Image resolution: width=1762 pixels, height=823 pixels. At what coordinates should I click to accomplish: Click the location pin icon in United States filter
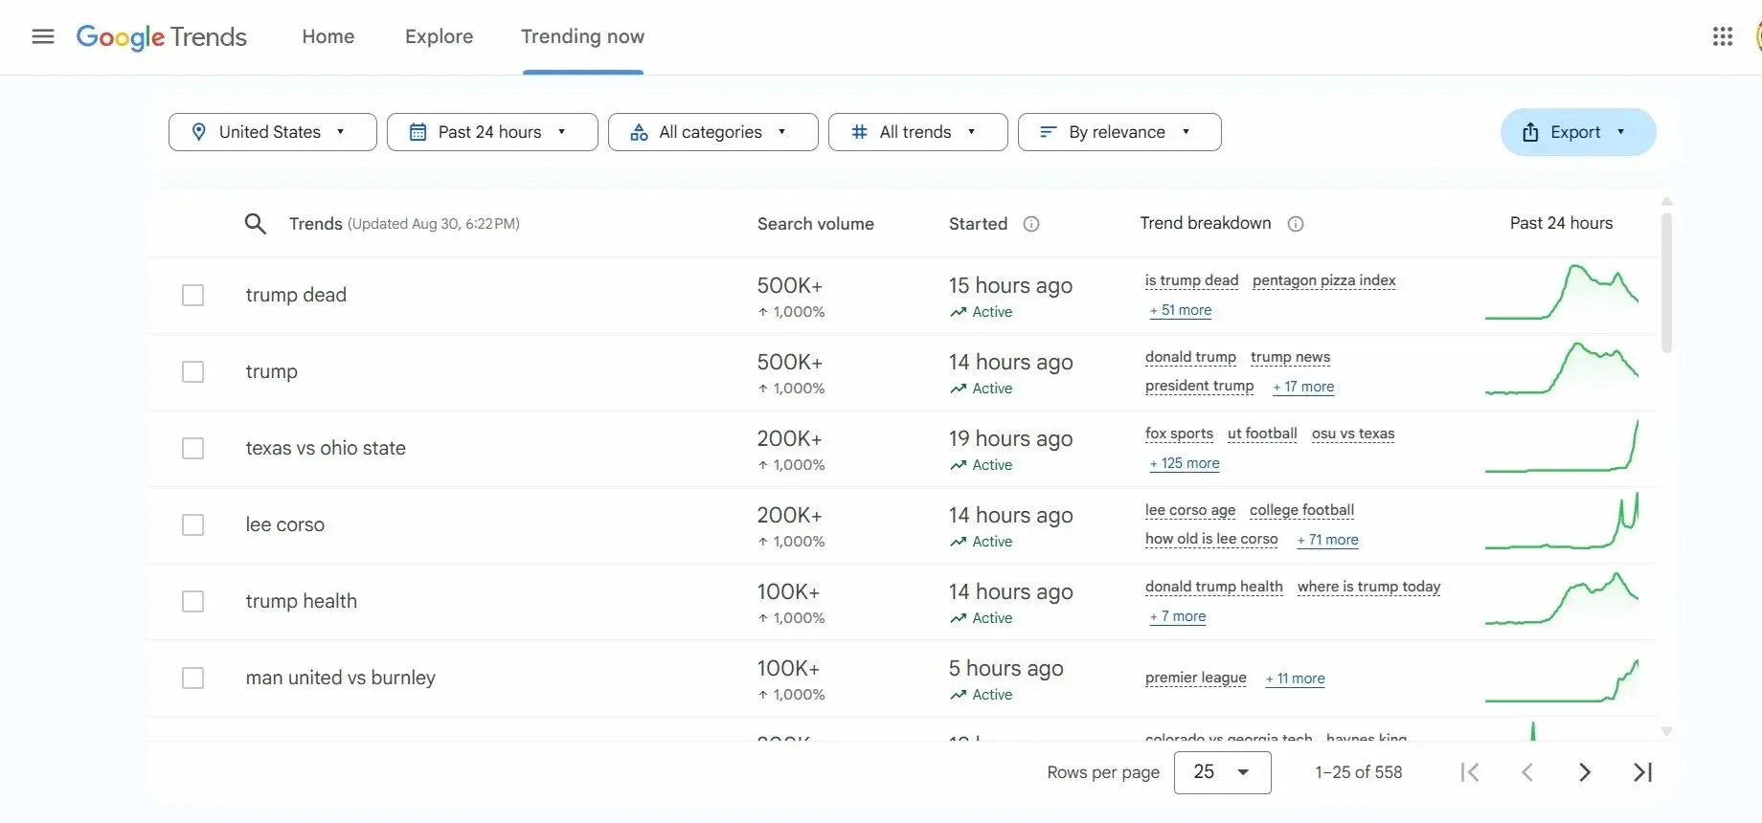tap(198, 132)
